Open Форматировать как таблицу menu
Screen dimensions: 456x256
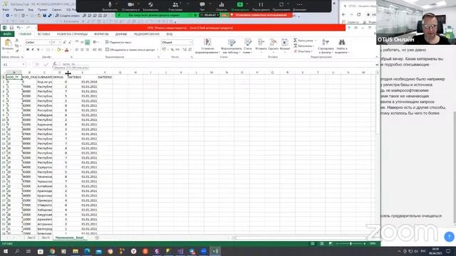point(232,46)
